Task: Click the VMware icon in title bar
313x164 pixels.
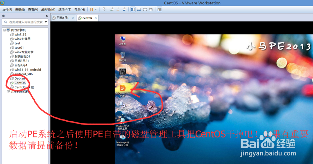Action: pyautogui.click(x=2, y=3)
